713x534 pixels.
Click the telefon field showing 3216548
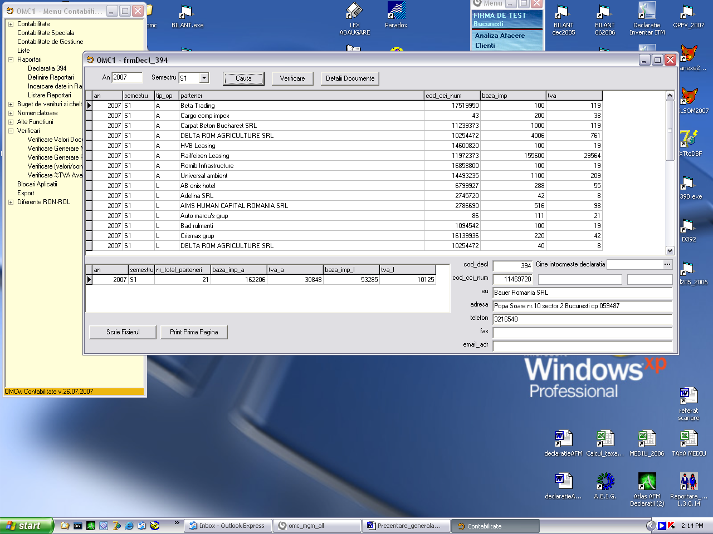[582, 319]
